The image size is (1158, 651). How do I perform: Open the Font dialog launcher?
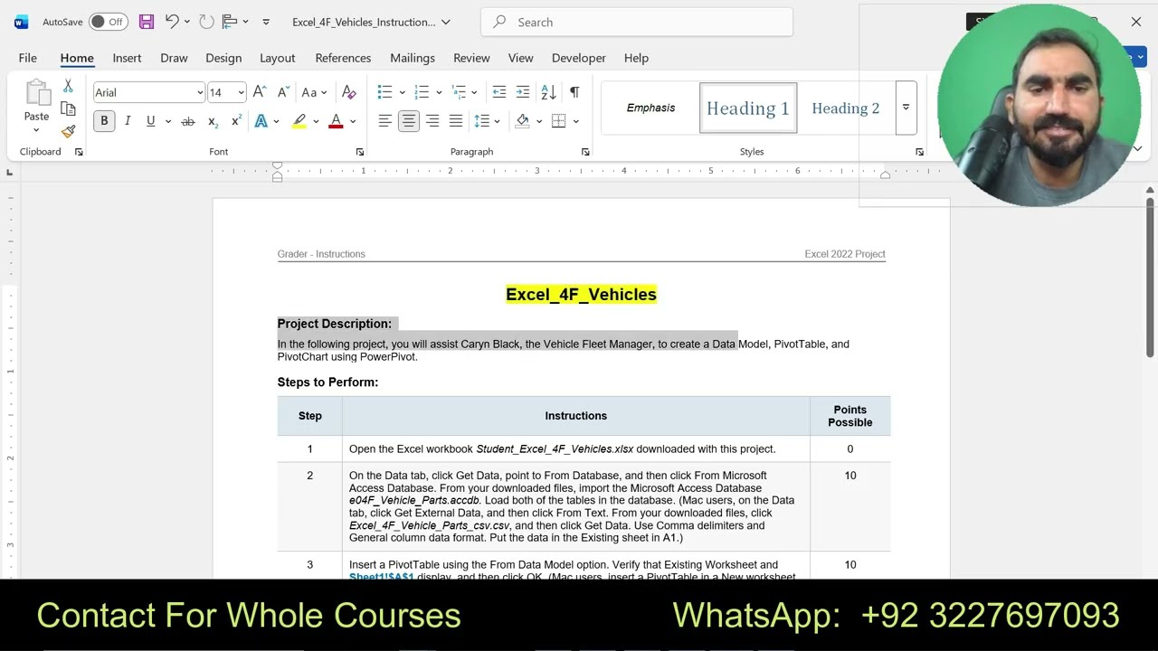point(360,152)
